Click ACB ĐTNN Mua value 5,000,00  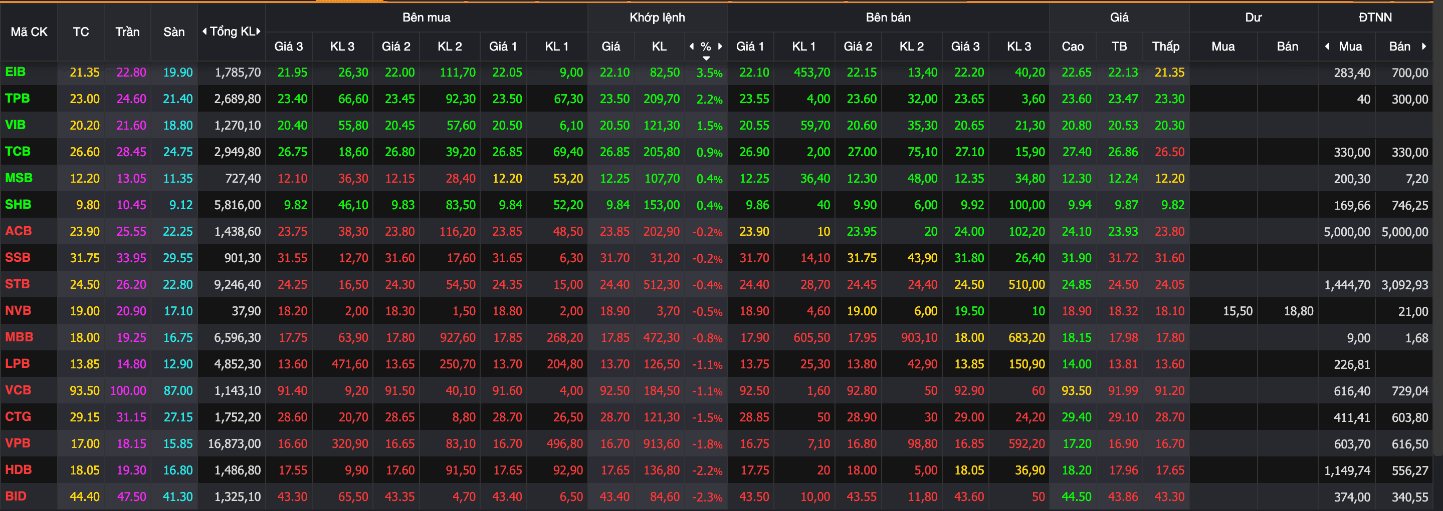pos(1347,232)
